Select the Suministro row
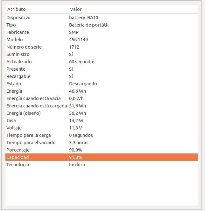Image resolution: width=205 pixels, height=211 pixels. point(102,54)
